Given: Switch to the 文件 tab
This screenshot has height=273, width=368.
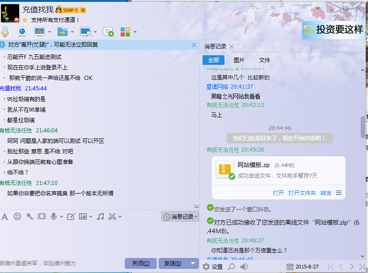Looking at the screenshot, I should point(265,60).
